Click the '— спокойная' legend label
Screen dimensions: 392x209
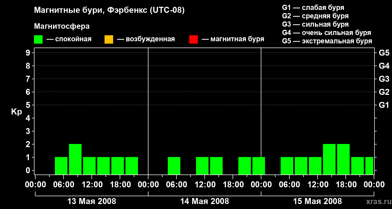point(69,39)
